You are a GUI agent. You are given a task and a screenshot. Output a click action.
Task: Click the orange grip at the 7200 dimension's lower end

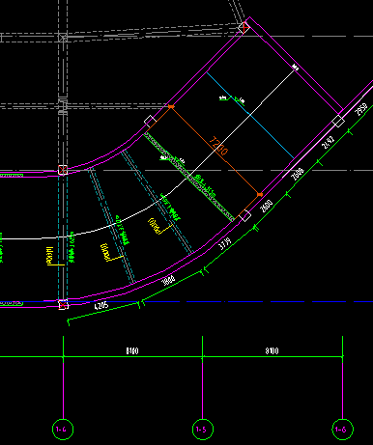click(260, 195)
